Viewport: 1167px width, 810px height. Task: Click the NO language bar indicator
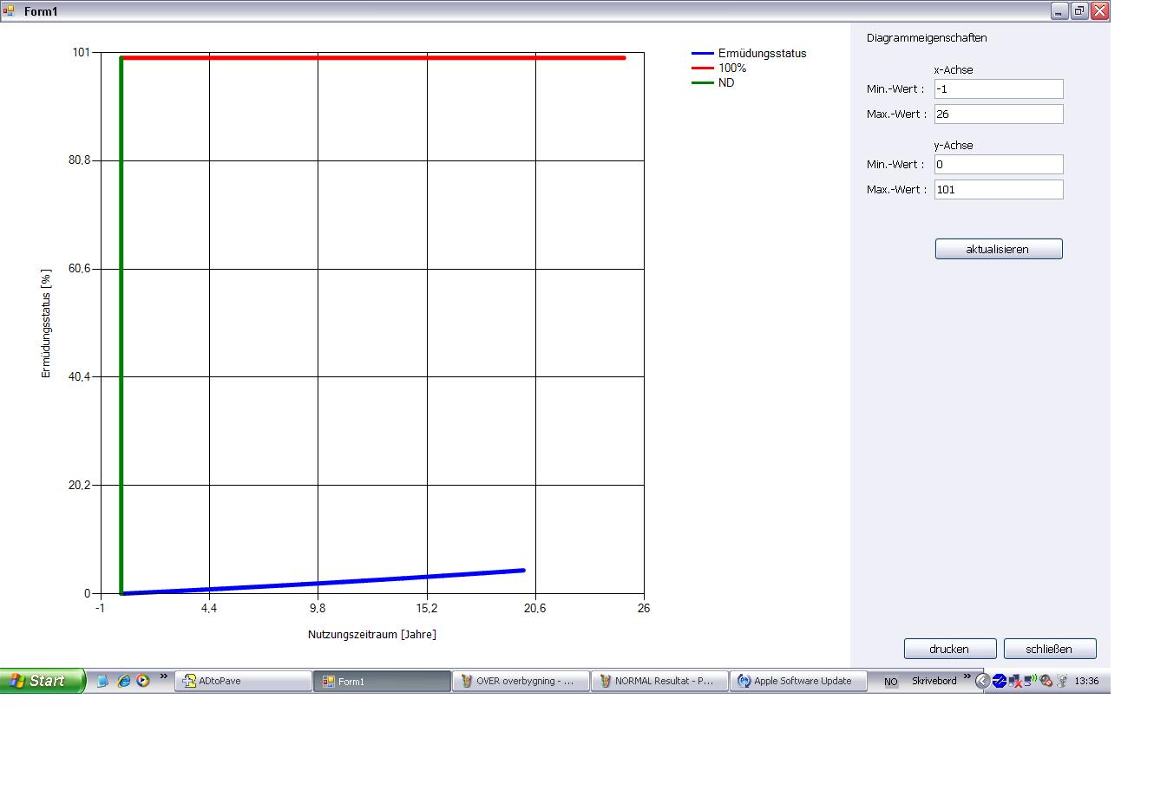tap(890, 682)
